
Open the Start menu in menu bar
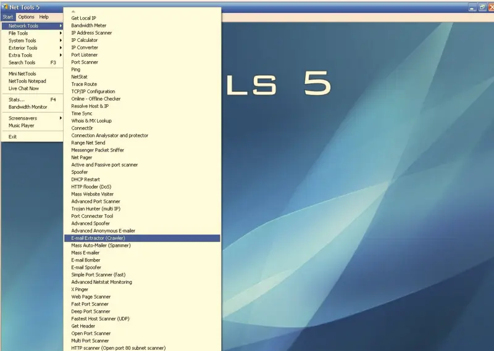coord(7,17)
